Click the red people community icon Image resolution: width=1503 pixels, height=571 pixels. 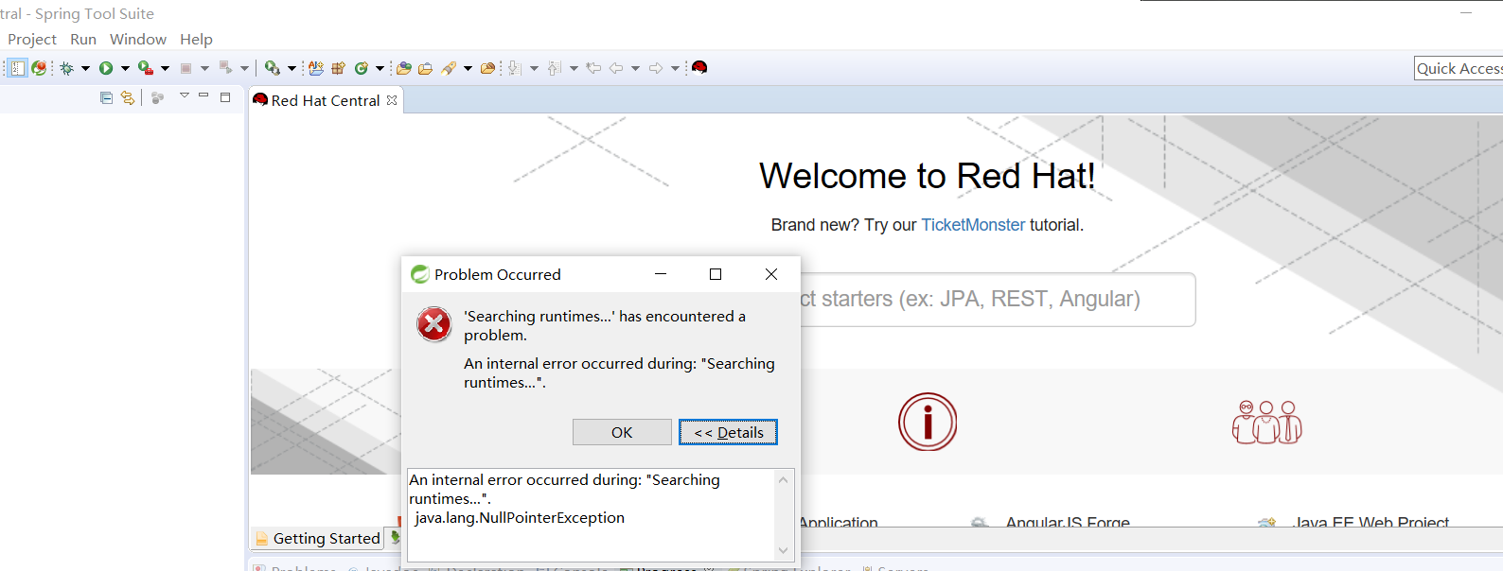tap(1267, 422)
